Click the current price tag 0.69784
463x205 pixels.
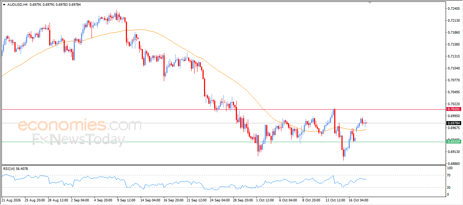[454, 123]
